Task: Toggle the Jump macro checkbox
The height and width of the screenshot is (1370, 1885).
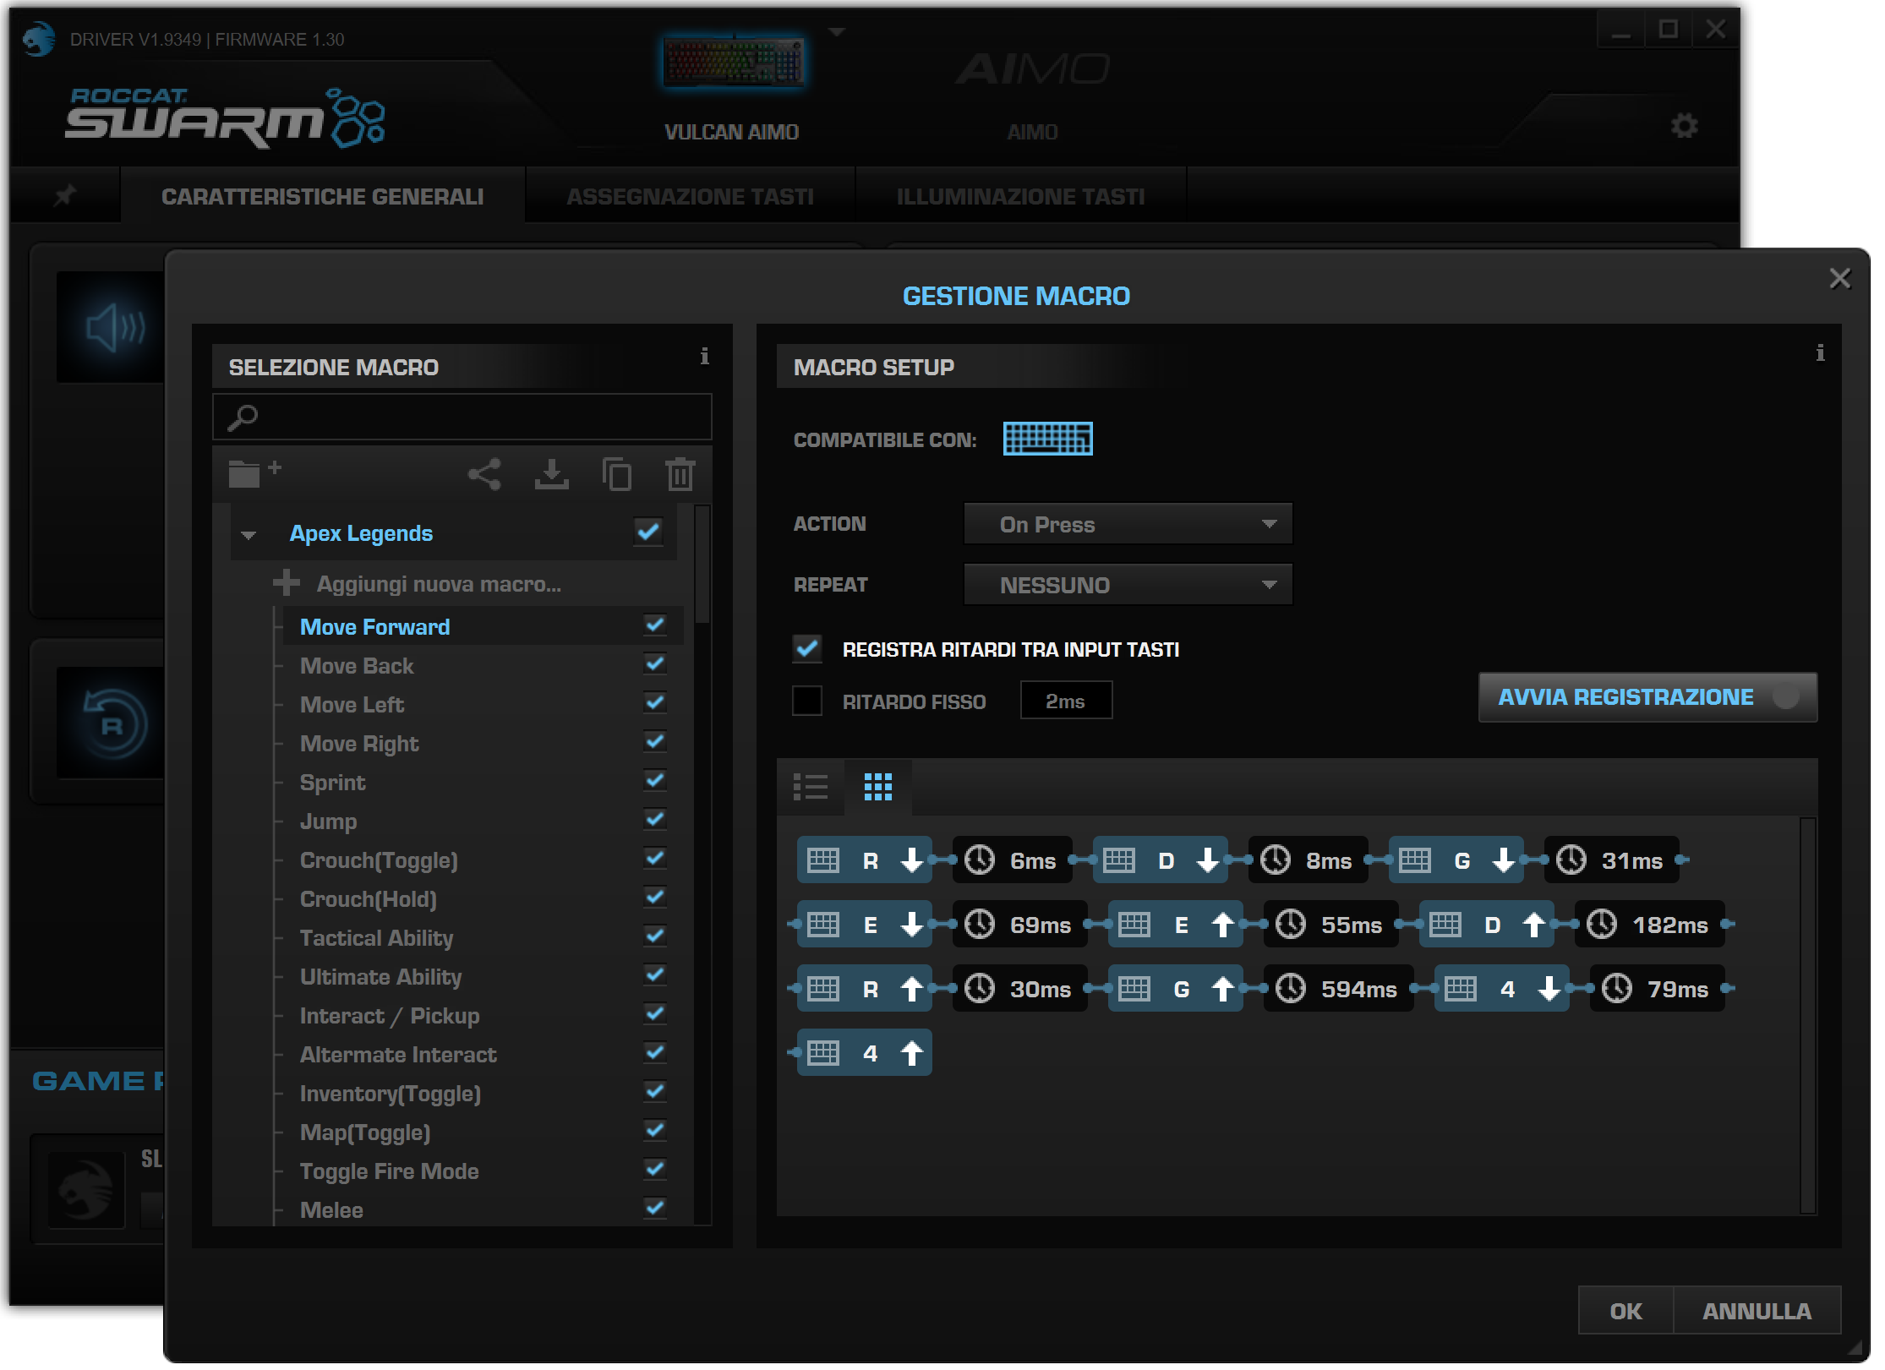Action: (655, 819)
